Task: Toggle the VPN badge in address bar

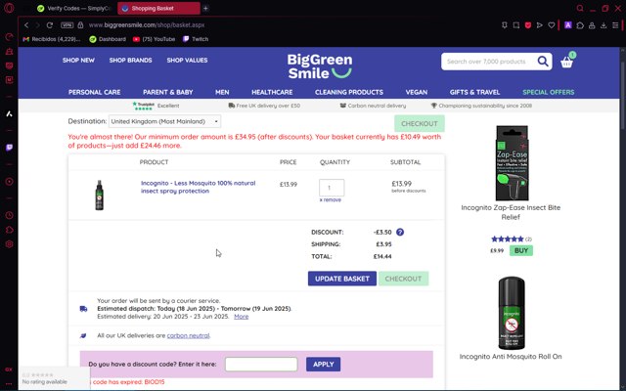Action: (67, 25)
